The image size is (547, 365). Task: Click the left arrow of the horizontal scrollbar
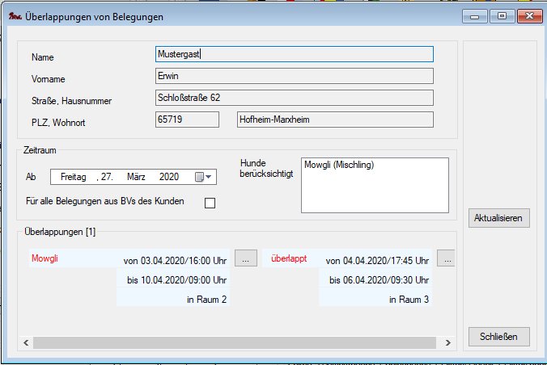pyautogui.click(x=26, y=342)
